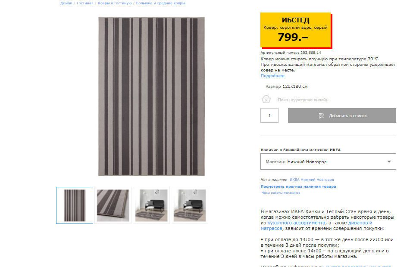
Task: View the fourth room scene thumbnail
Action: [190, 205]
